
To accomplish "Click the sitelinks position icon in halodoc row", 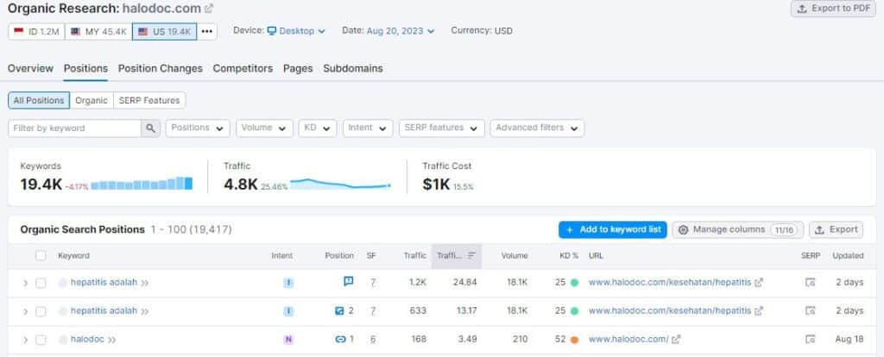I will pyautogui.click(x=340, y=340).
